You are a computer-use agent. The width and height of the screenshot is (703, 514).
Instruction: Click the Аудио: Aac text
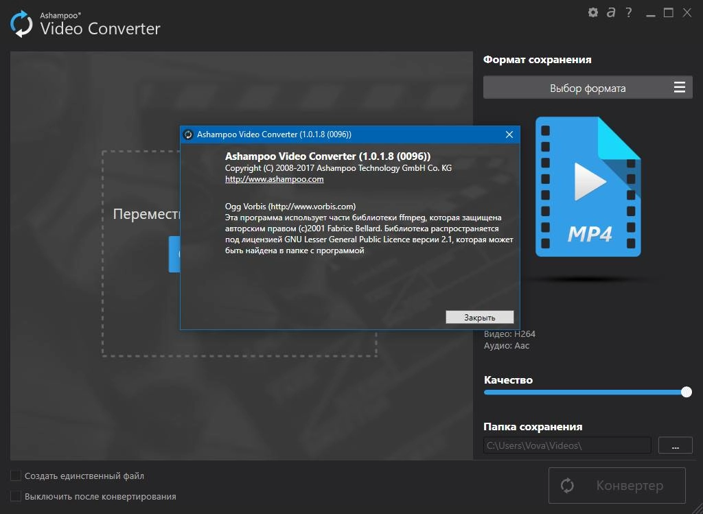pyautogui.click(x=507, y=345)
